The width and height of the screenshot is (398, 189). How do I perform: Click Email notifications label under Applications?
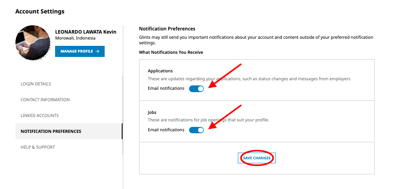pyautogui.click(x=166, y=88)
